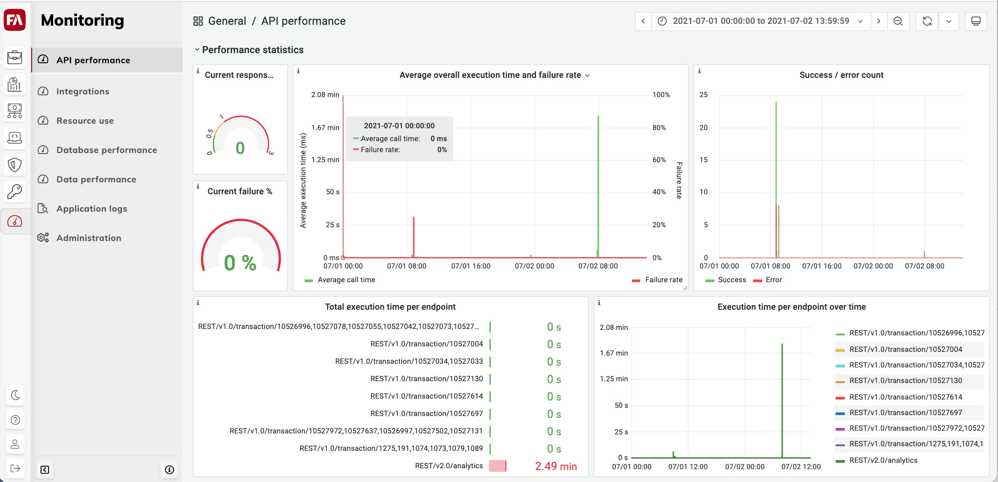This screenshot has width=998, height=482.
Task: Collapse the sidebar menu panel
Action: pyautogui.click(x=45, y=470)
